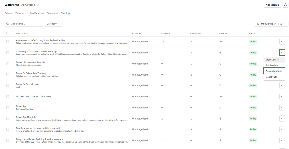Open more options for Entry-Level Driver Training row

tap(282, 140)
